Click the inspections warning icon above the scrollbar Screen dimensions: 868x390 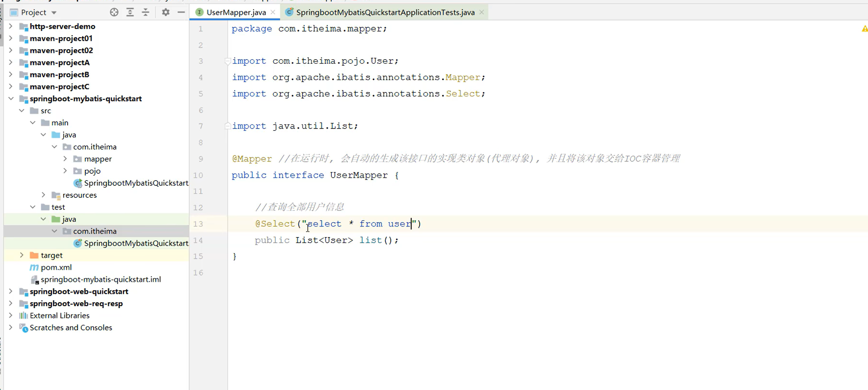pos(864,28)
